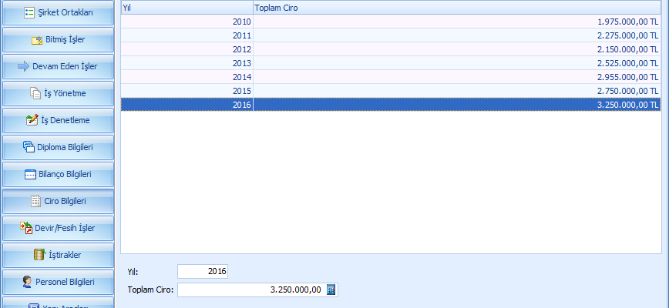The height and width of the screenshot is (308, 669).
Task: Open the İştirakler section
Action: [x=59, y=255]
